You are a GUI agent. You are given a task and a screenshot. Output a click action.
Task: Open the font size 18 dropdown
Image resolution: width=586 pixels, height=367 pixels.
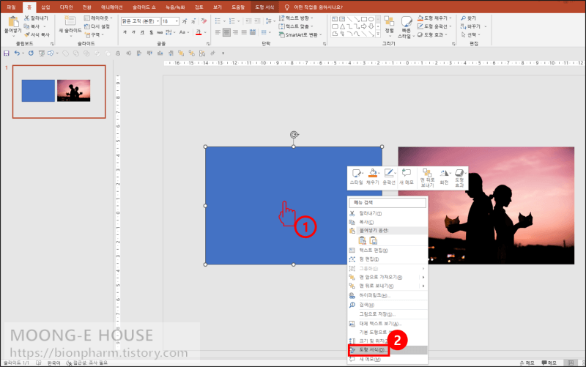tap(177, 21)
